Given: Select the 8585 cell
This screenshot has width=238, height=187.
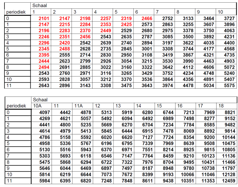Looking at the screenshot, I should [x=209, y=125].
